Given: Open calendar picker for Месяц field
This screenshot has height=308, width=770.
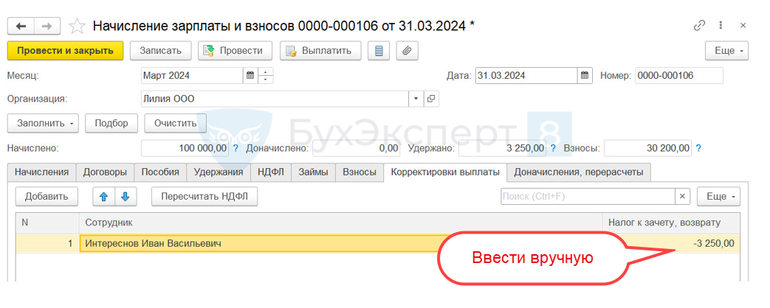Looking at the screenshot, I should 250,76.
